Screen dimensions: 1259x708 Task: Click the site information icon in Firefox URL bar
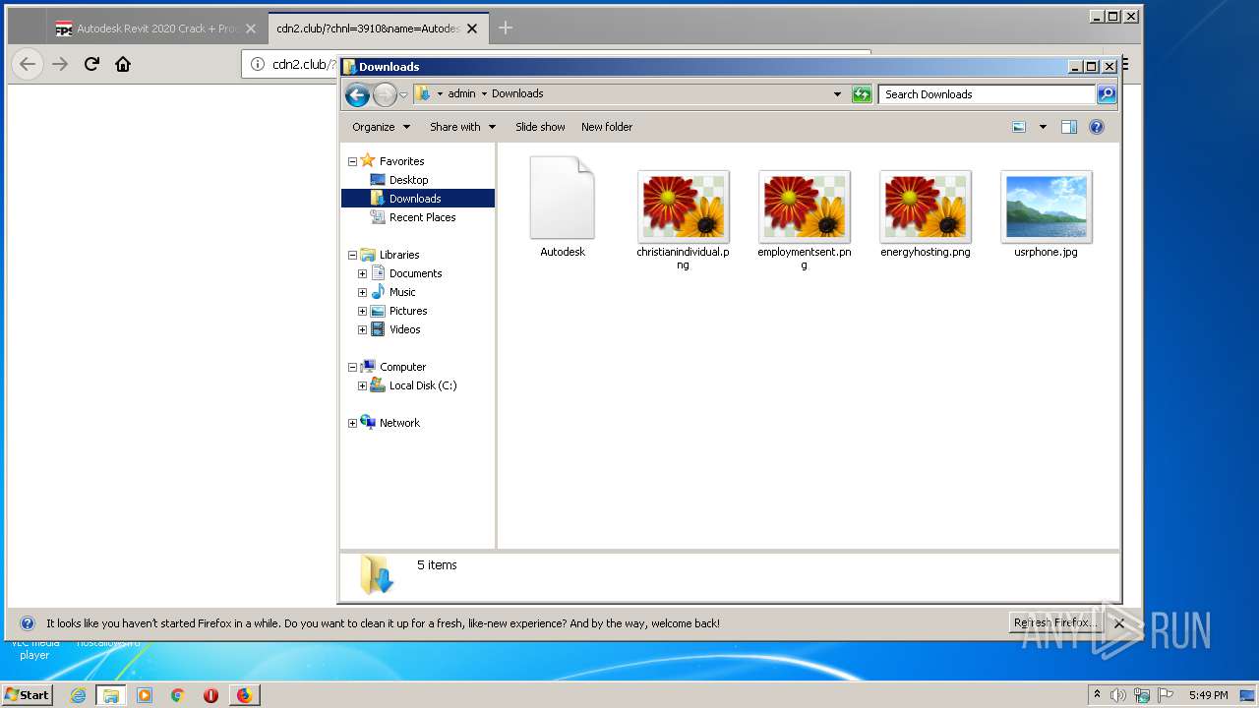coord(258,64)
